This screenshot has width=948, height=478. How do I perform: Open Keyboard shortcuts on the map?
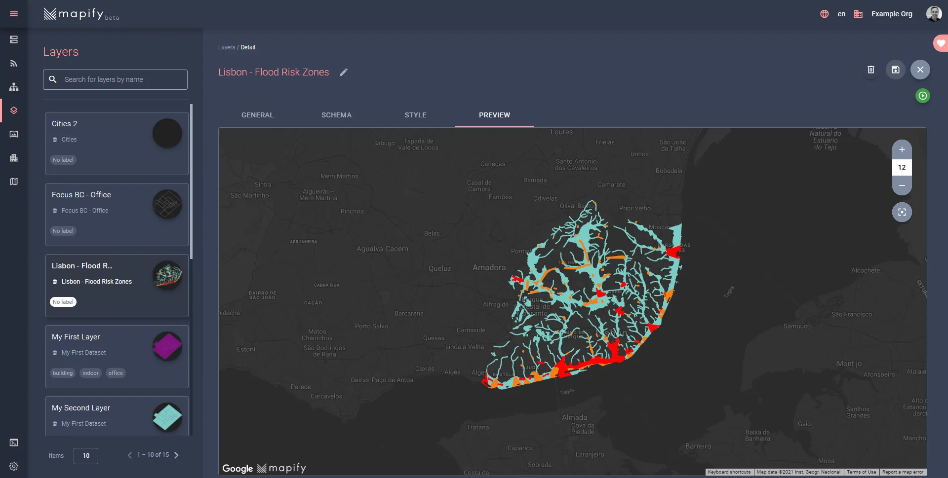[729, 472]
